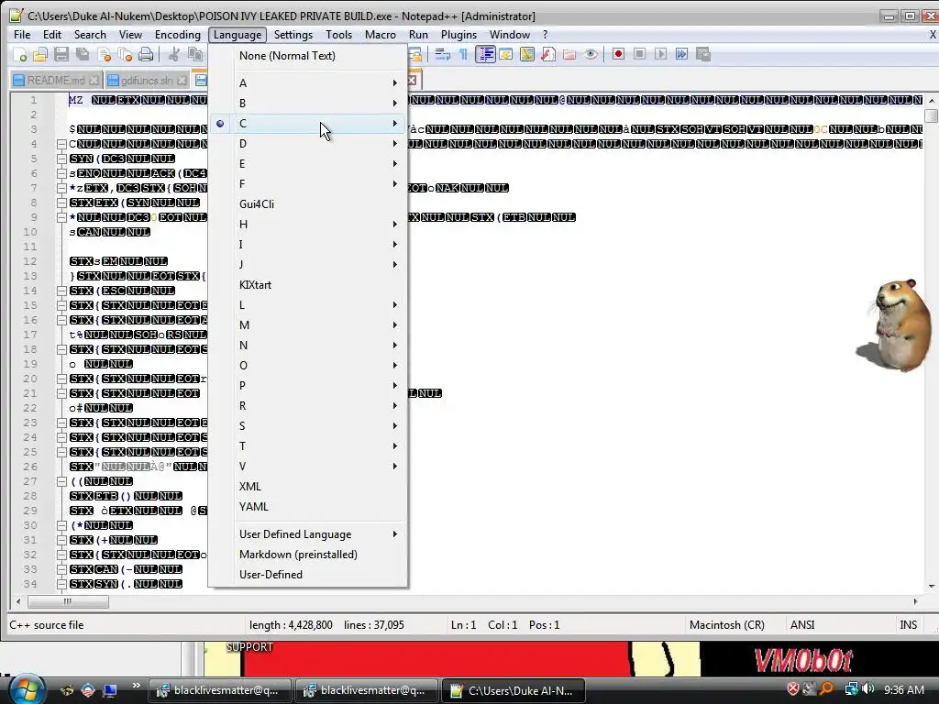939x704 pixels.
Task: Toggle file monitoring eye icon
Action: tap(591, 55)
